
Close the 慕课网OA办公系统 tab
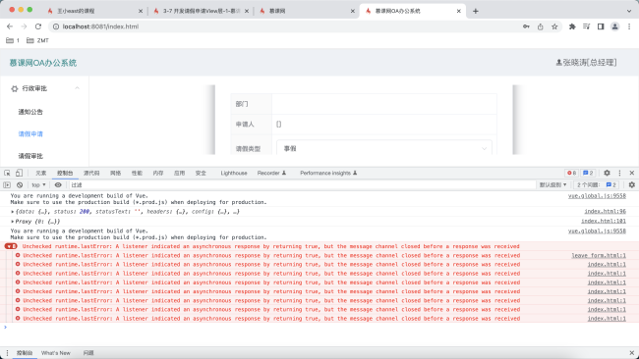click(x=458, y=11)
